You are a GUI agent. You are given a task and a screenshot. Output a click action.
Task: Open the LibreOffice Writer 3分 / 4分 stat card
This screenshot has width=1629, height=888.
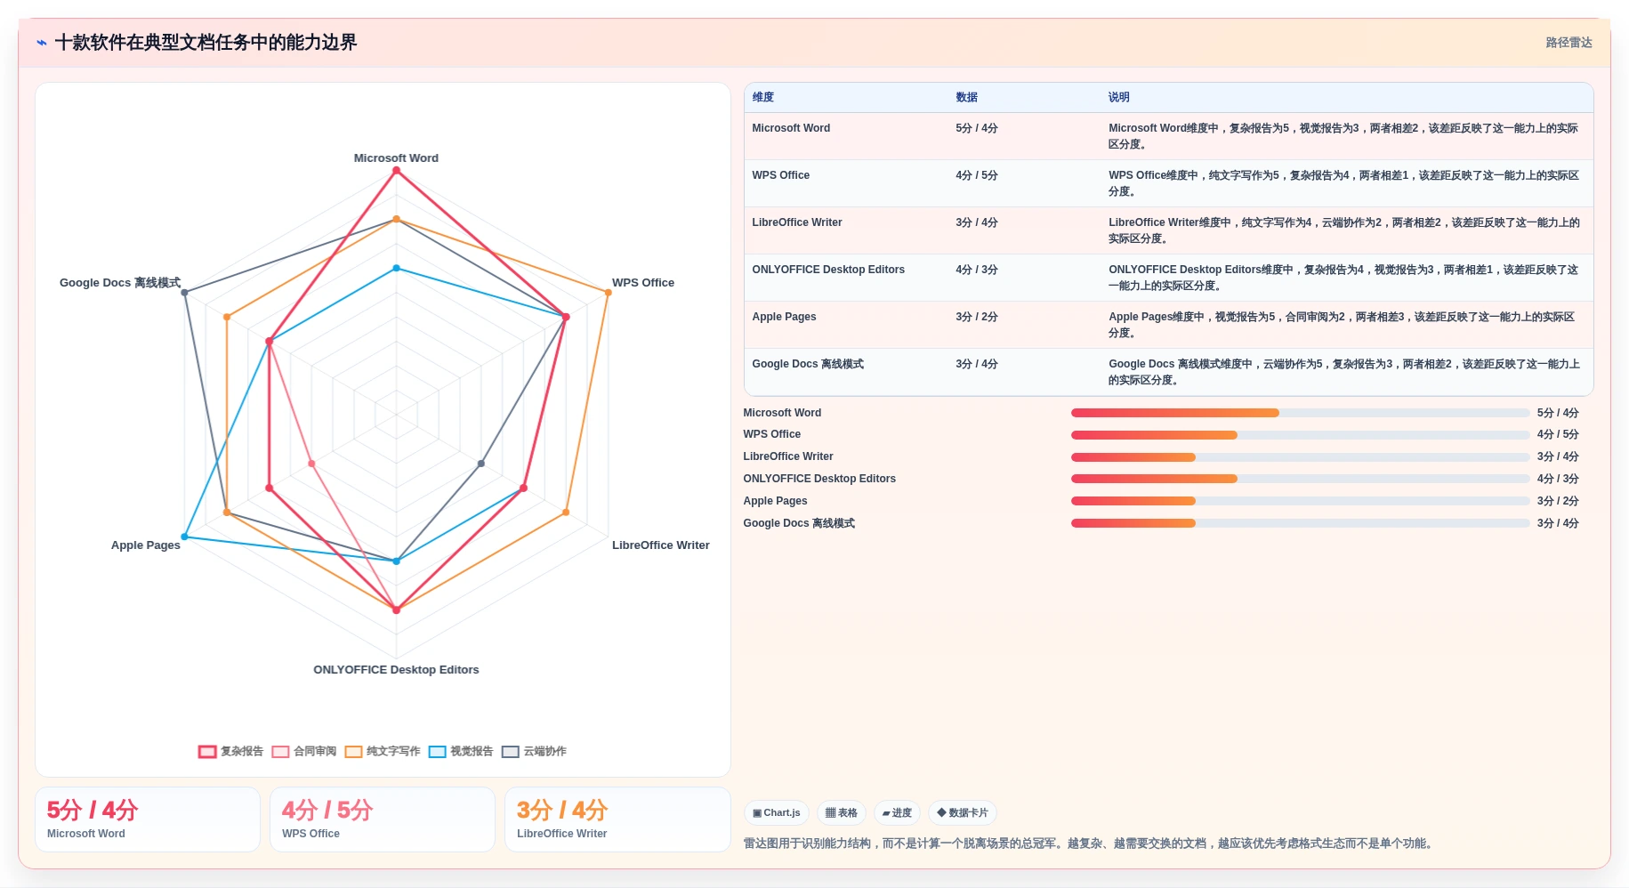tap(617, 819)
